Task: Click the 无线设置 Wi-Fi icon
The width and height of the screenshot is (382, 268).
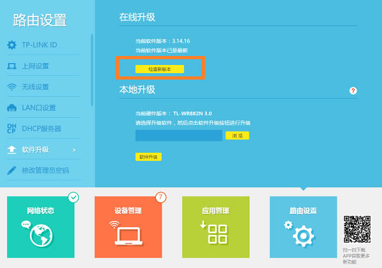Action: tap(11, 87)
